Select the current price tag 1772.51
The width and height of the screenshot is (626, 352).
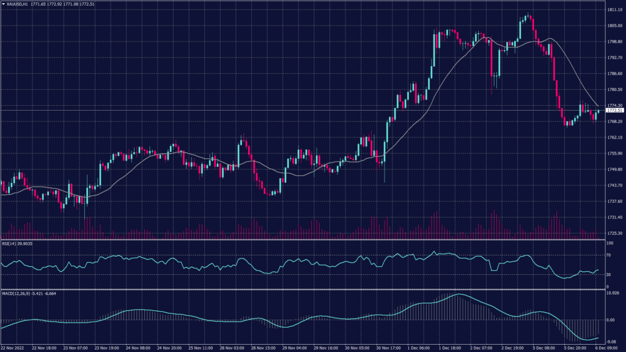click(x=614, y=111)
